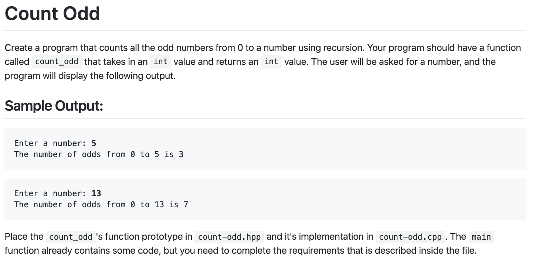This screenshot has width=539, height=267.
Task: Click the "main" inline code word
Action: click(x=481, y=237)
